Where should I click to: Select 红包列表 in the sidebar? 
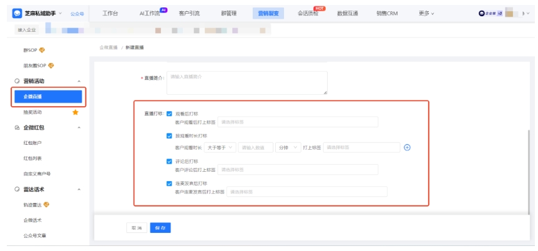[x=32, y=158]
